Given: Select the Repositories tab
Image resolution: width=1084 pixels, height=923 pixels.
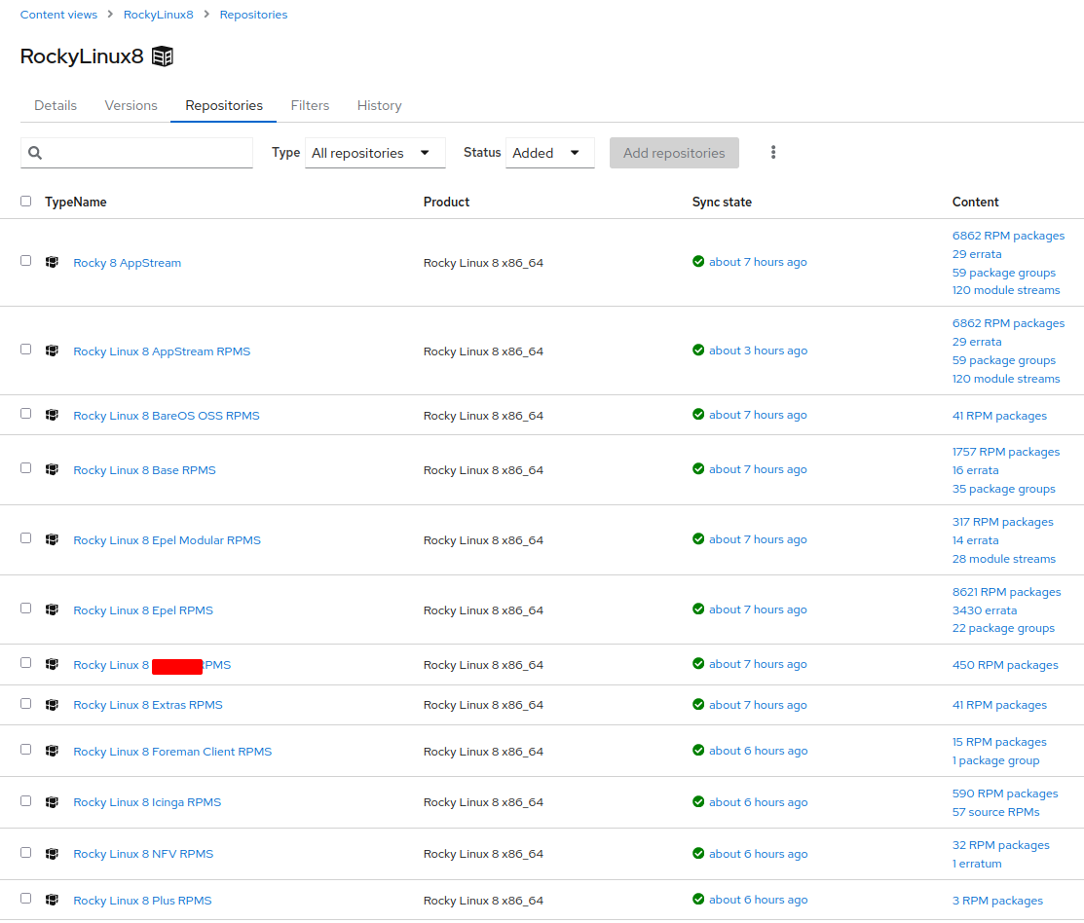Looking at the screenshot, I should point(223,106).
